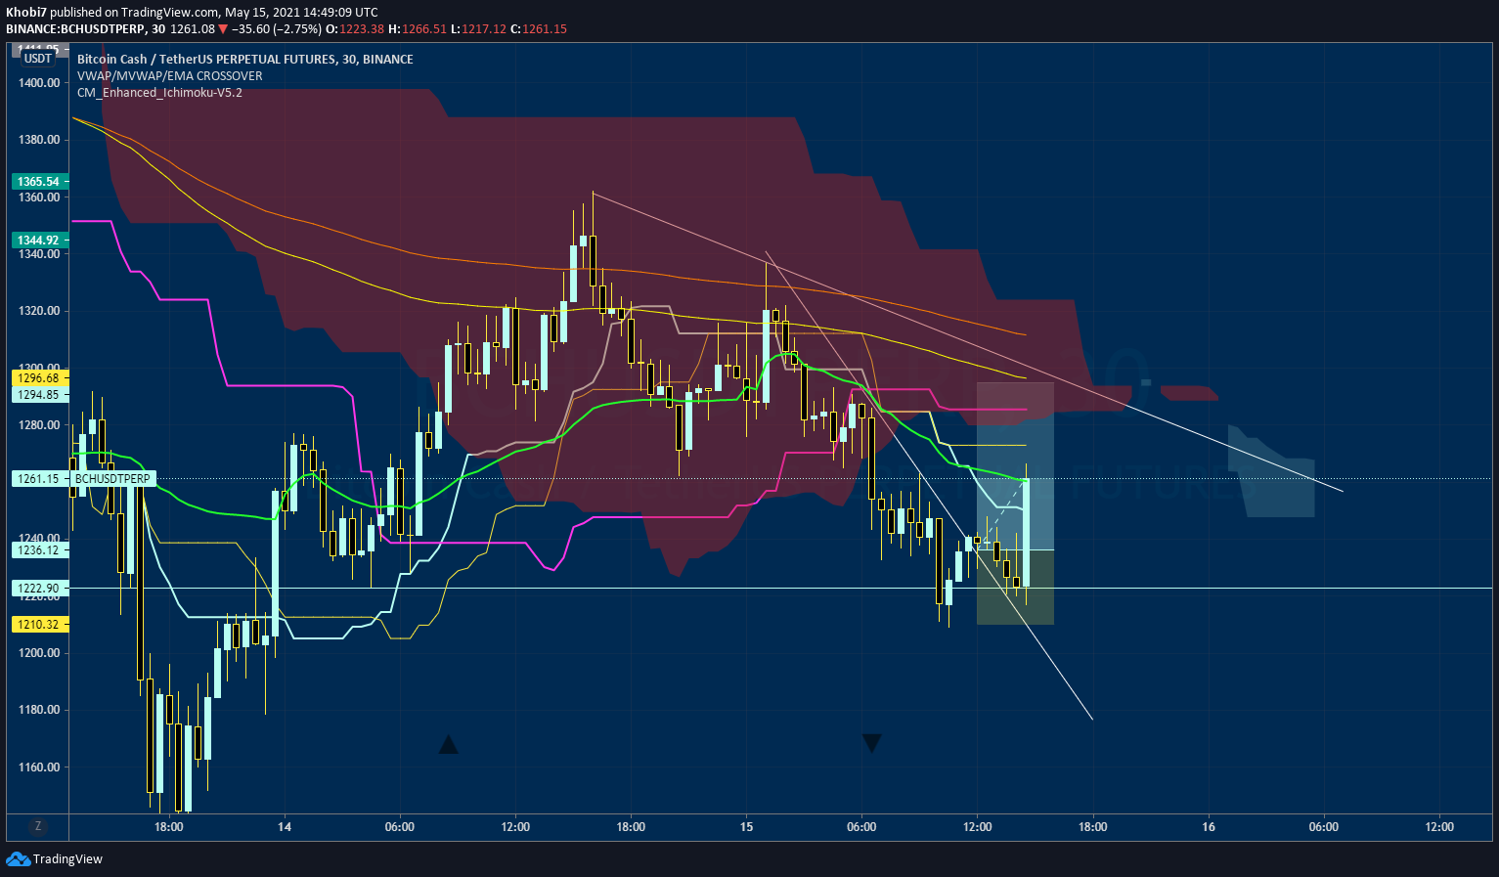The image size is (1499, 877).
Task: Click the change value −35.60 (−2.75%)
Action: (x=277, y=29)
